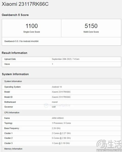Click the Geekbench 5.5.1 for Android AArch64 text
This screenshot has height=152, width=122.
tap(21, 41)
